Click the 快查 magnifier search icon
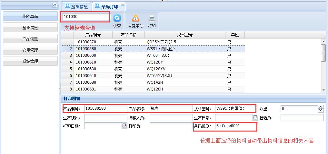This screenshot has width=328, height=154. [x=117, y=18]
